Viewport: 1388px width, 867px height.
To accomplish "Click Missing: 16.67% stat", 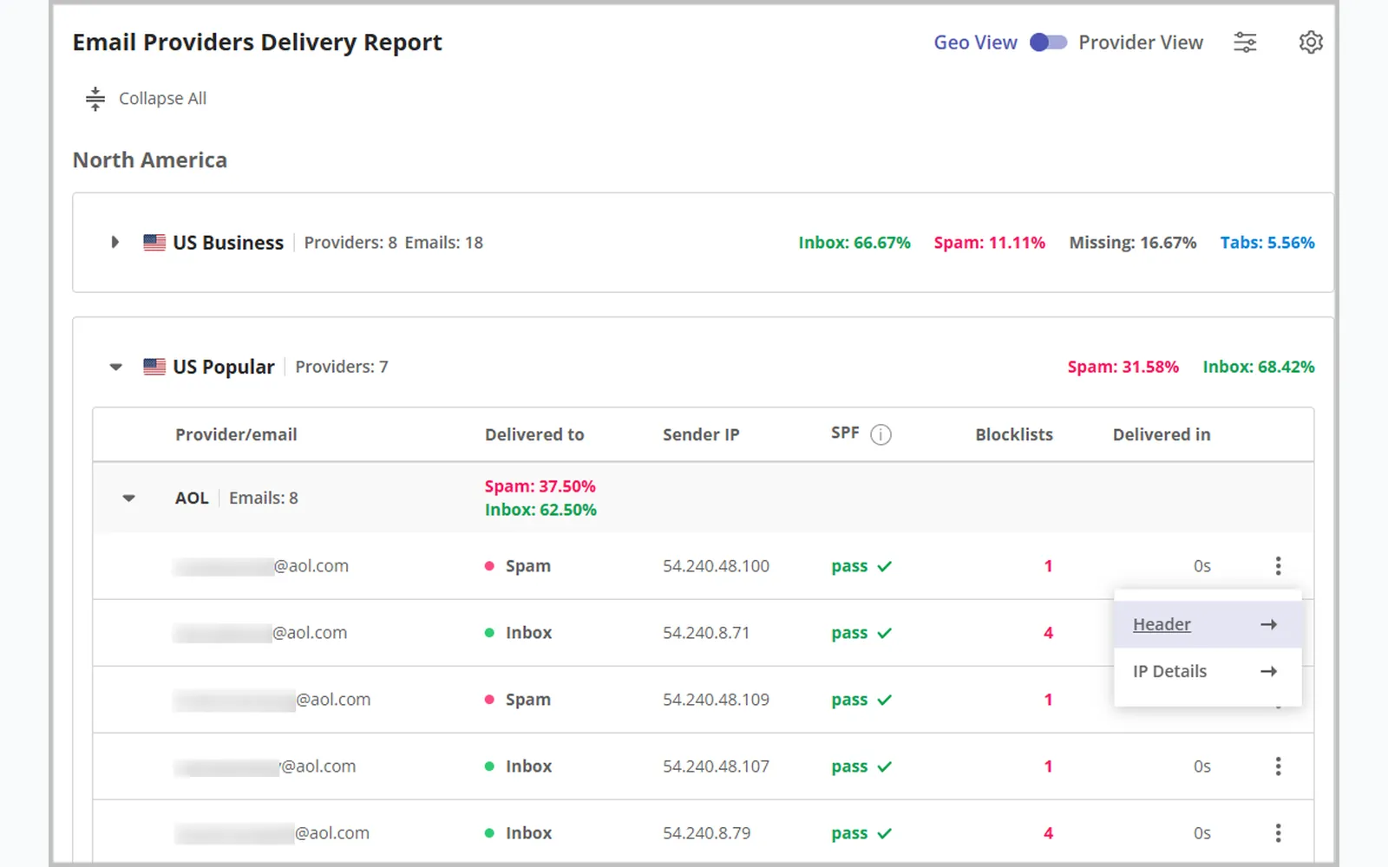I will pyautogui.click(x=1133, y=243).
